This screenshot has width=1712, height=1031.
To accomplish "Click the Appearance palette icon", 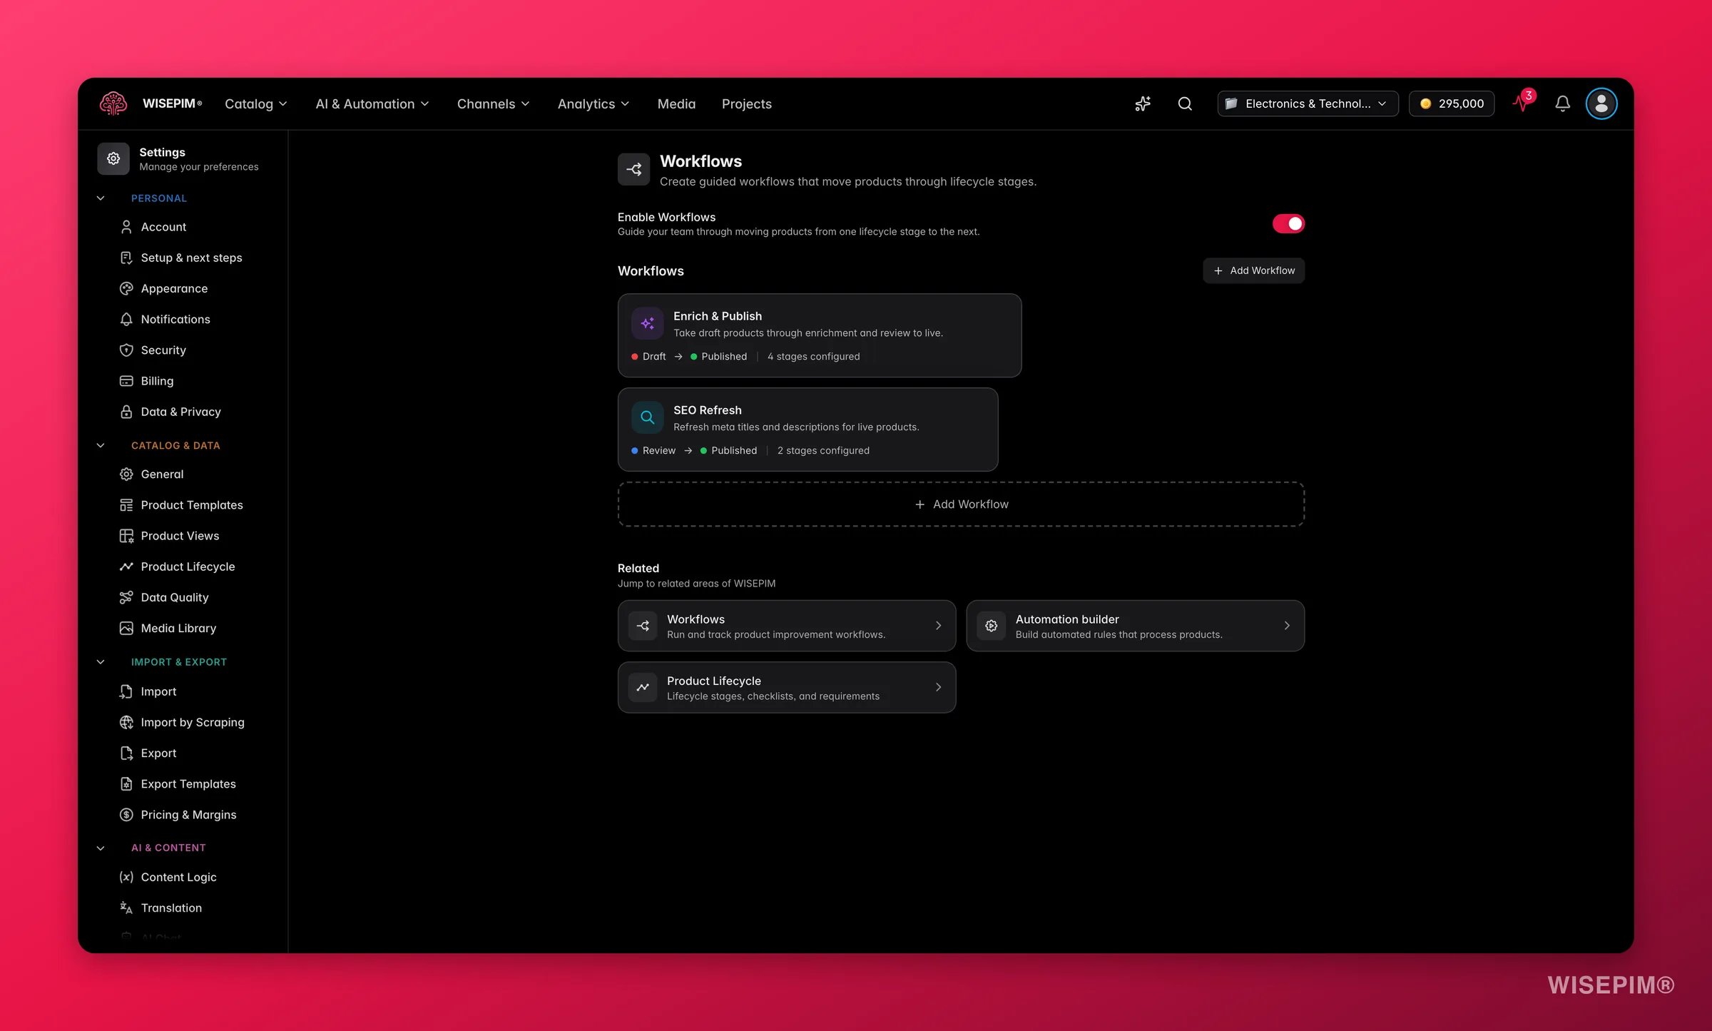I will (x=126, y=288).
